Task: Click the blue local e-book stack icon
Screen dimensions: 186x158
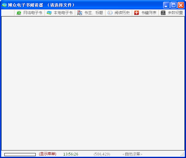Action: click(49, 13)
